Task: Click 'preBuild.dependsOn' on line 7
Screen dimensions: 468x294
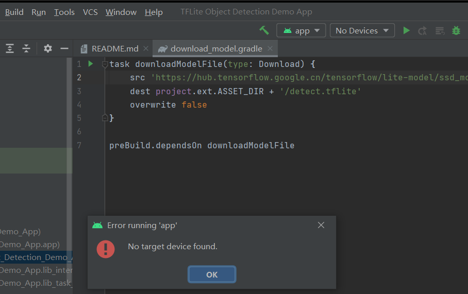Action: pos(156,146)
